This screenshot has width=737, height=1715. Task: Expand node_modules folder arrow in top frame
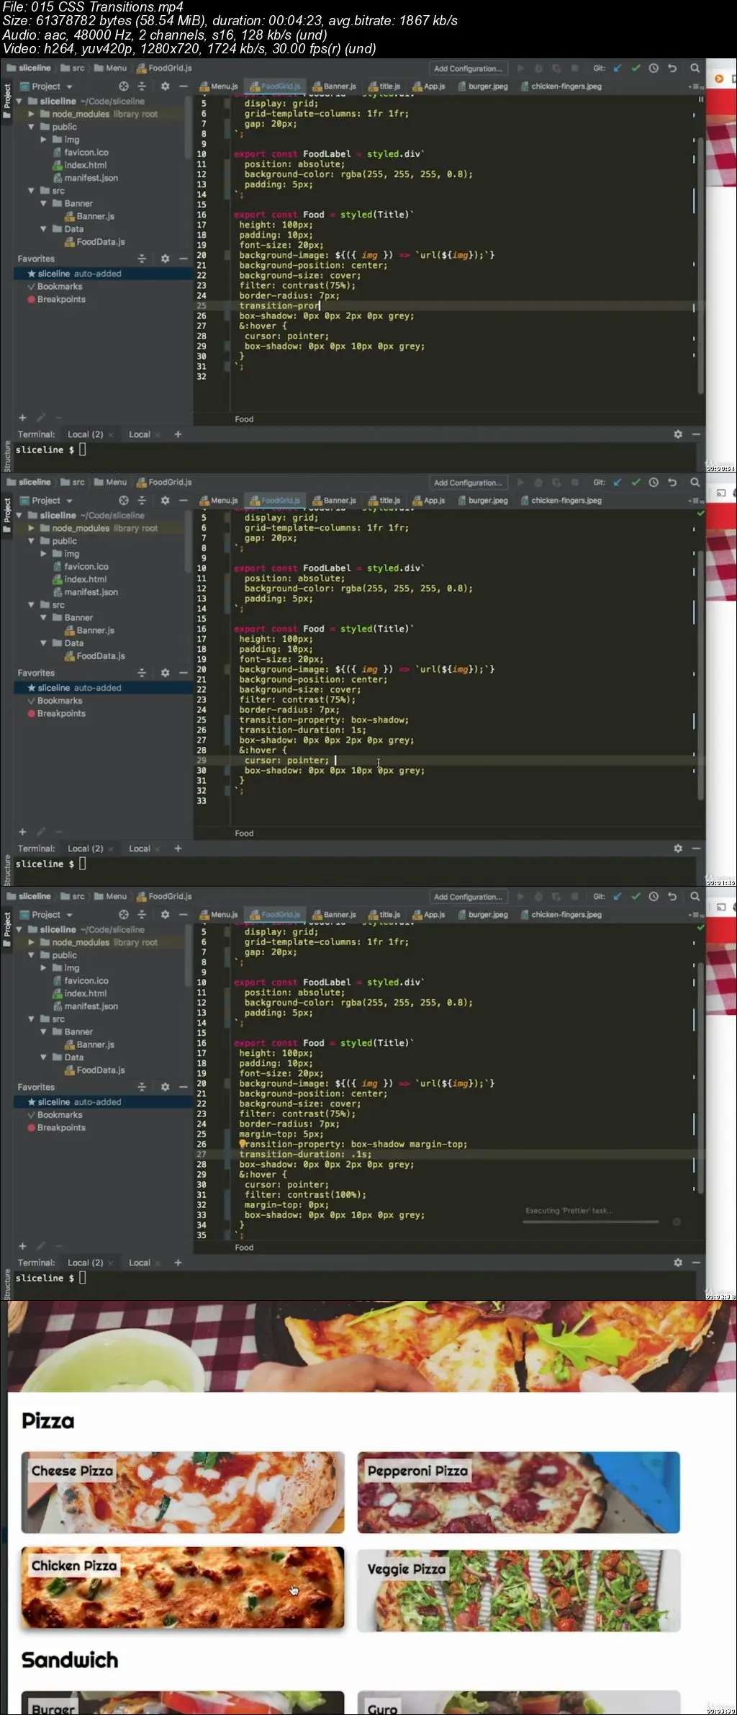coord(32,114)
